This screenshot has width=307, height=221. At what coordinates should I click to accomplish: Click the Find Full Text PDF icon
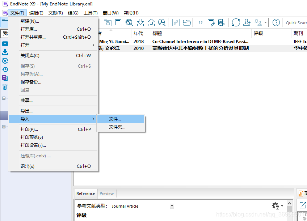[x=162, y=22]
